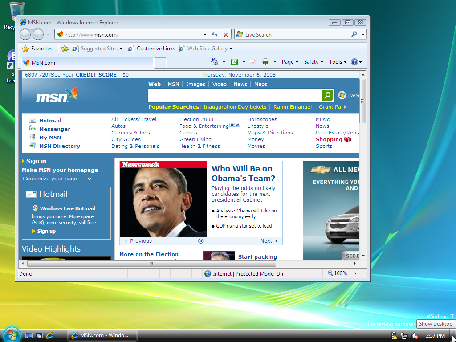Image resolution: width=456 pixels, height=342 pixels.
Task: Open the search provider dropdown arrow
Action: pyautogui.click(x=363, y=35)
